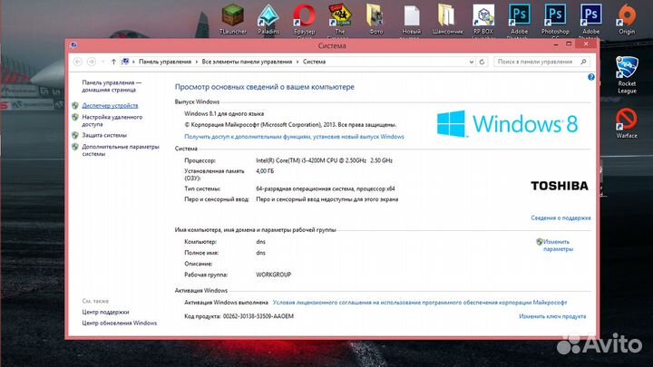Open the Microsoft license terms link
Viewport: 653px width, 367px height.
pyautogui.click(x=420, y=303)
